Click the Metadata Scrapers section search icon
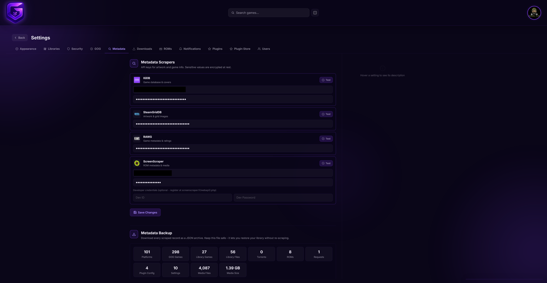This screenshot has width=547, height=283. (x=134, y=63)
